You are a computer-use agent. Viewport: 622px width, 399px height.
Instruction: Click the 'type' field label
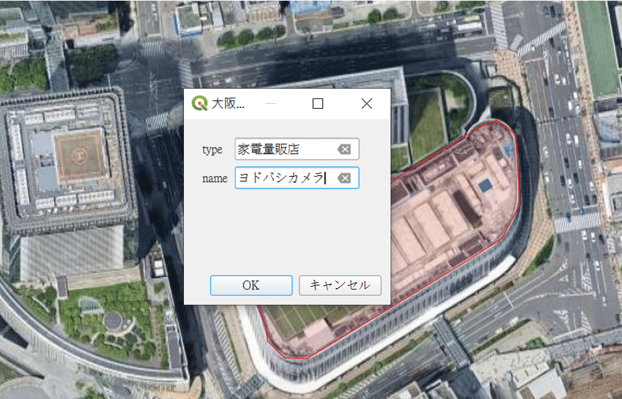pos(212,150)
